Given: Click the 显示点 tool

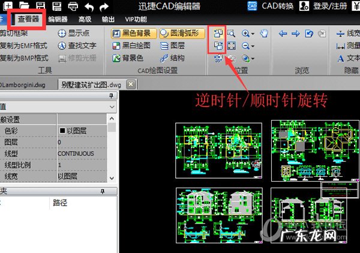Looking at the screenshot, I should pyautogui.click(x=73, y=33).
